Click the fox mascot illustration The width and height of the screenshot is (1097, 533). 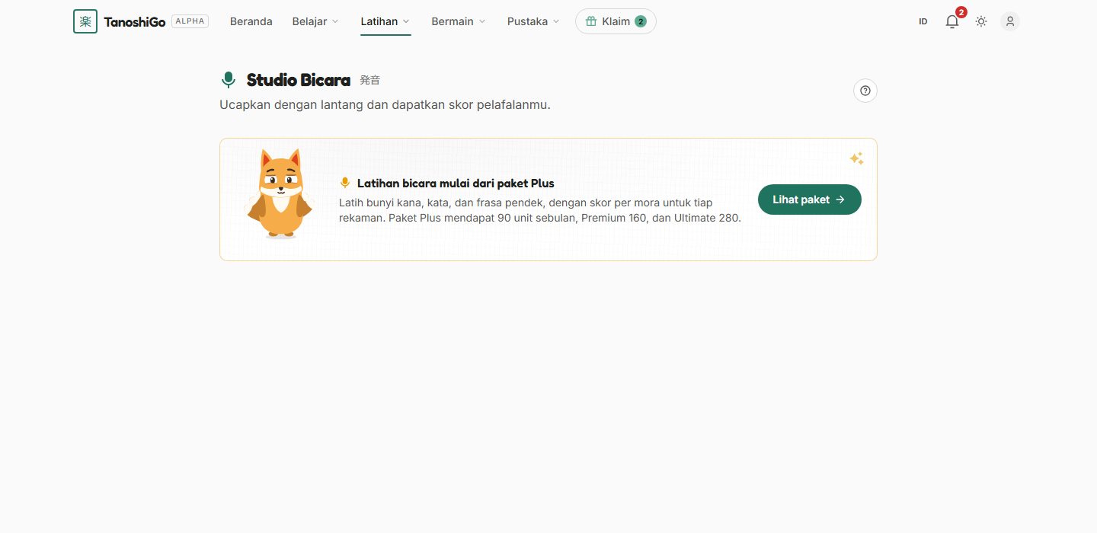(280, 194)
